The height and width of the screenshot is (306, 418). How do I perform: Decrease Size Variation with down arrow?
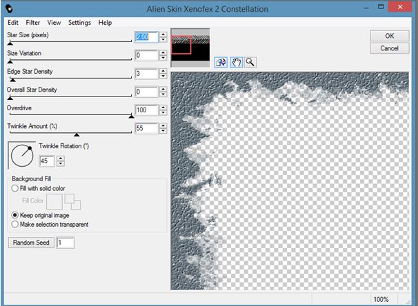[x=163, y=58]
